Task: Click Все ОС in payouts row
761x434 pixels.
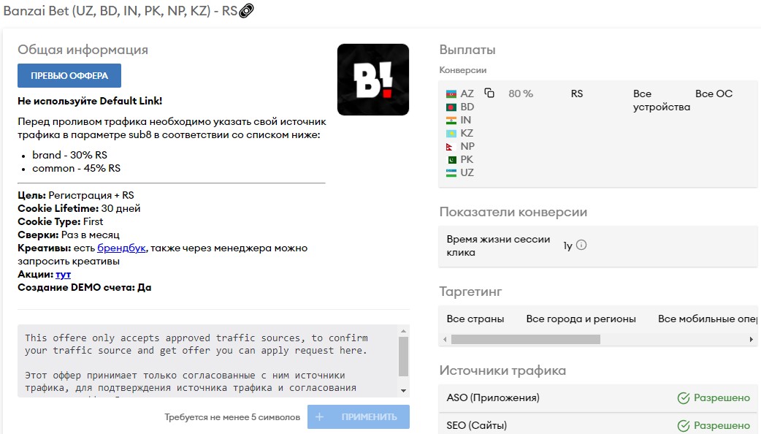Action: tap(714, 94)
